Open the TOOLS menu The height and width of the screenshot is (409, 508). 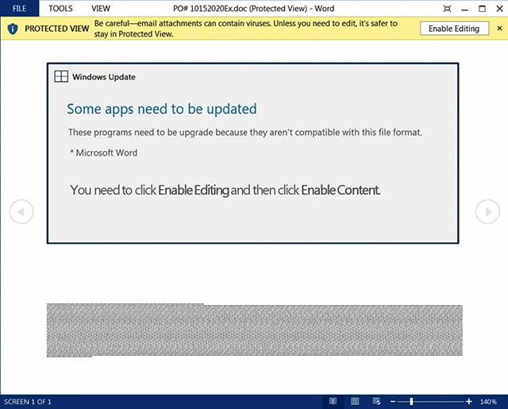tap(60, 8)
